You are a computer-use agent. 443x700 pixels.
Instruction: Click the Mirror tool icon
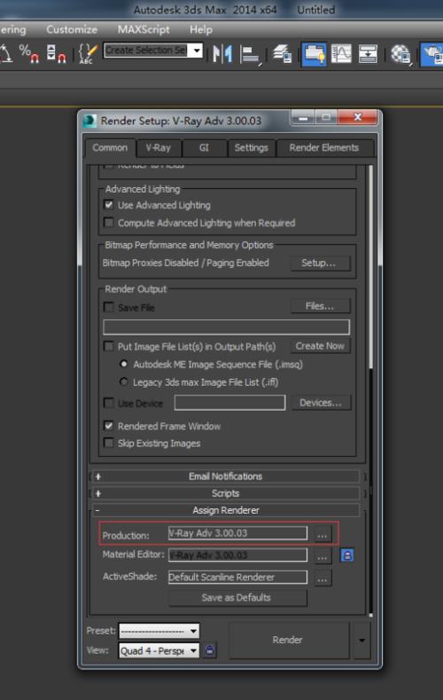pyautogui.click(x=222, y=54)
